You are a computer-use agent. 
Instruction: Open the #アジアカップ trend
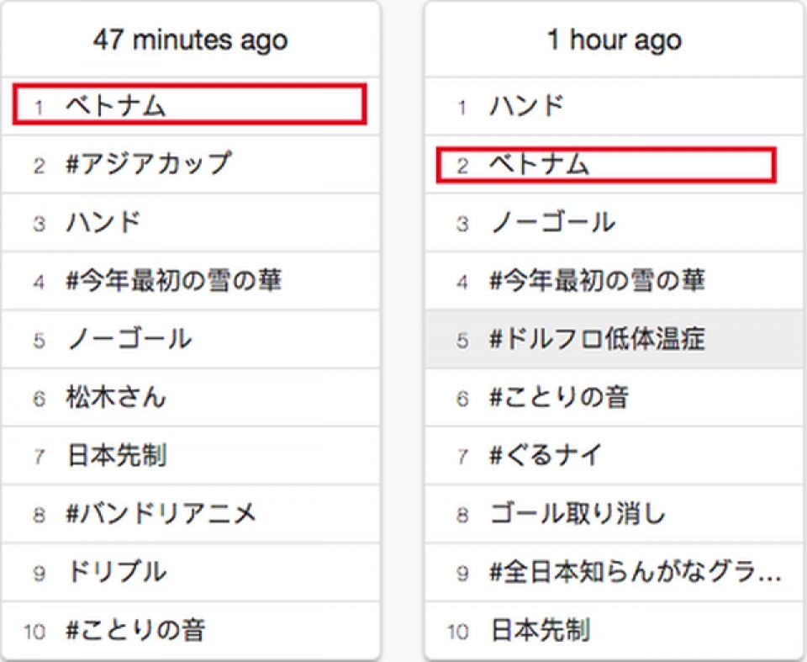148,164
